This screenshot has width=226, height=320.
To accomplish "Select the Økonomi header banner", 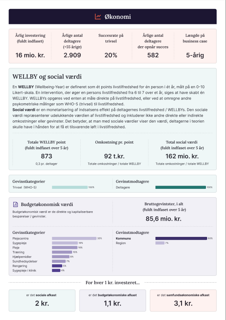I will click(x=113, y=17).
